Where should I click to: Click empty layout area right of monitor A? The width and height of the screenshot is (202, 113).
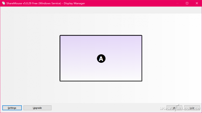(x=172, y=58)
